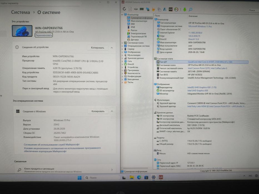This screenshot has height=194, width=259.
Task: Show hidden tray icons chevron
Action: click(244, 176)
